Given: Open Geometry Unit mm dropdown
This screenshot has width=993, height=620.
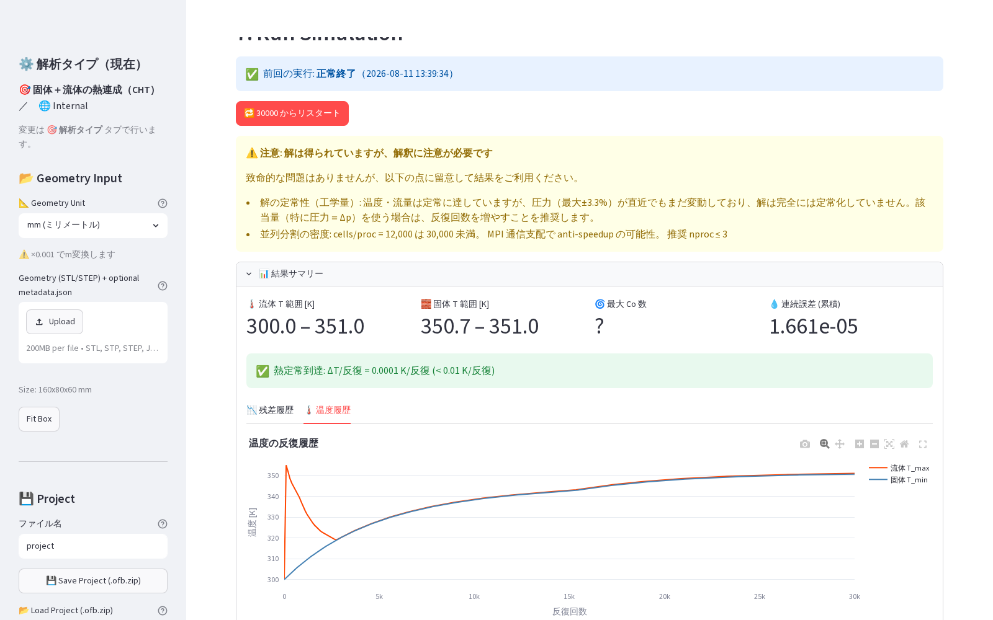Looking at the screenshot, I should [x=93, y=226].
